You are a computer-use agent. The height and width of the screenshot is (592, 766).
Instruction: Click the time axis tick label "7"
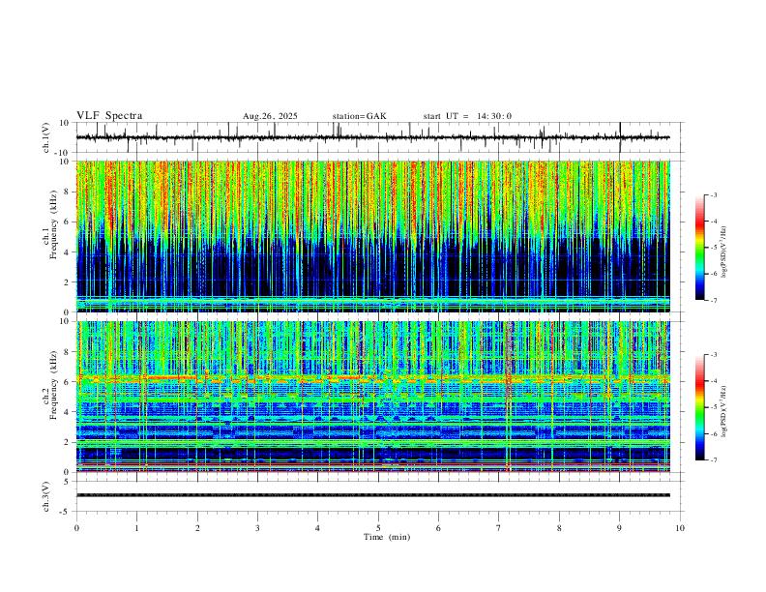coord(499,528)
